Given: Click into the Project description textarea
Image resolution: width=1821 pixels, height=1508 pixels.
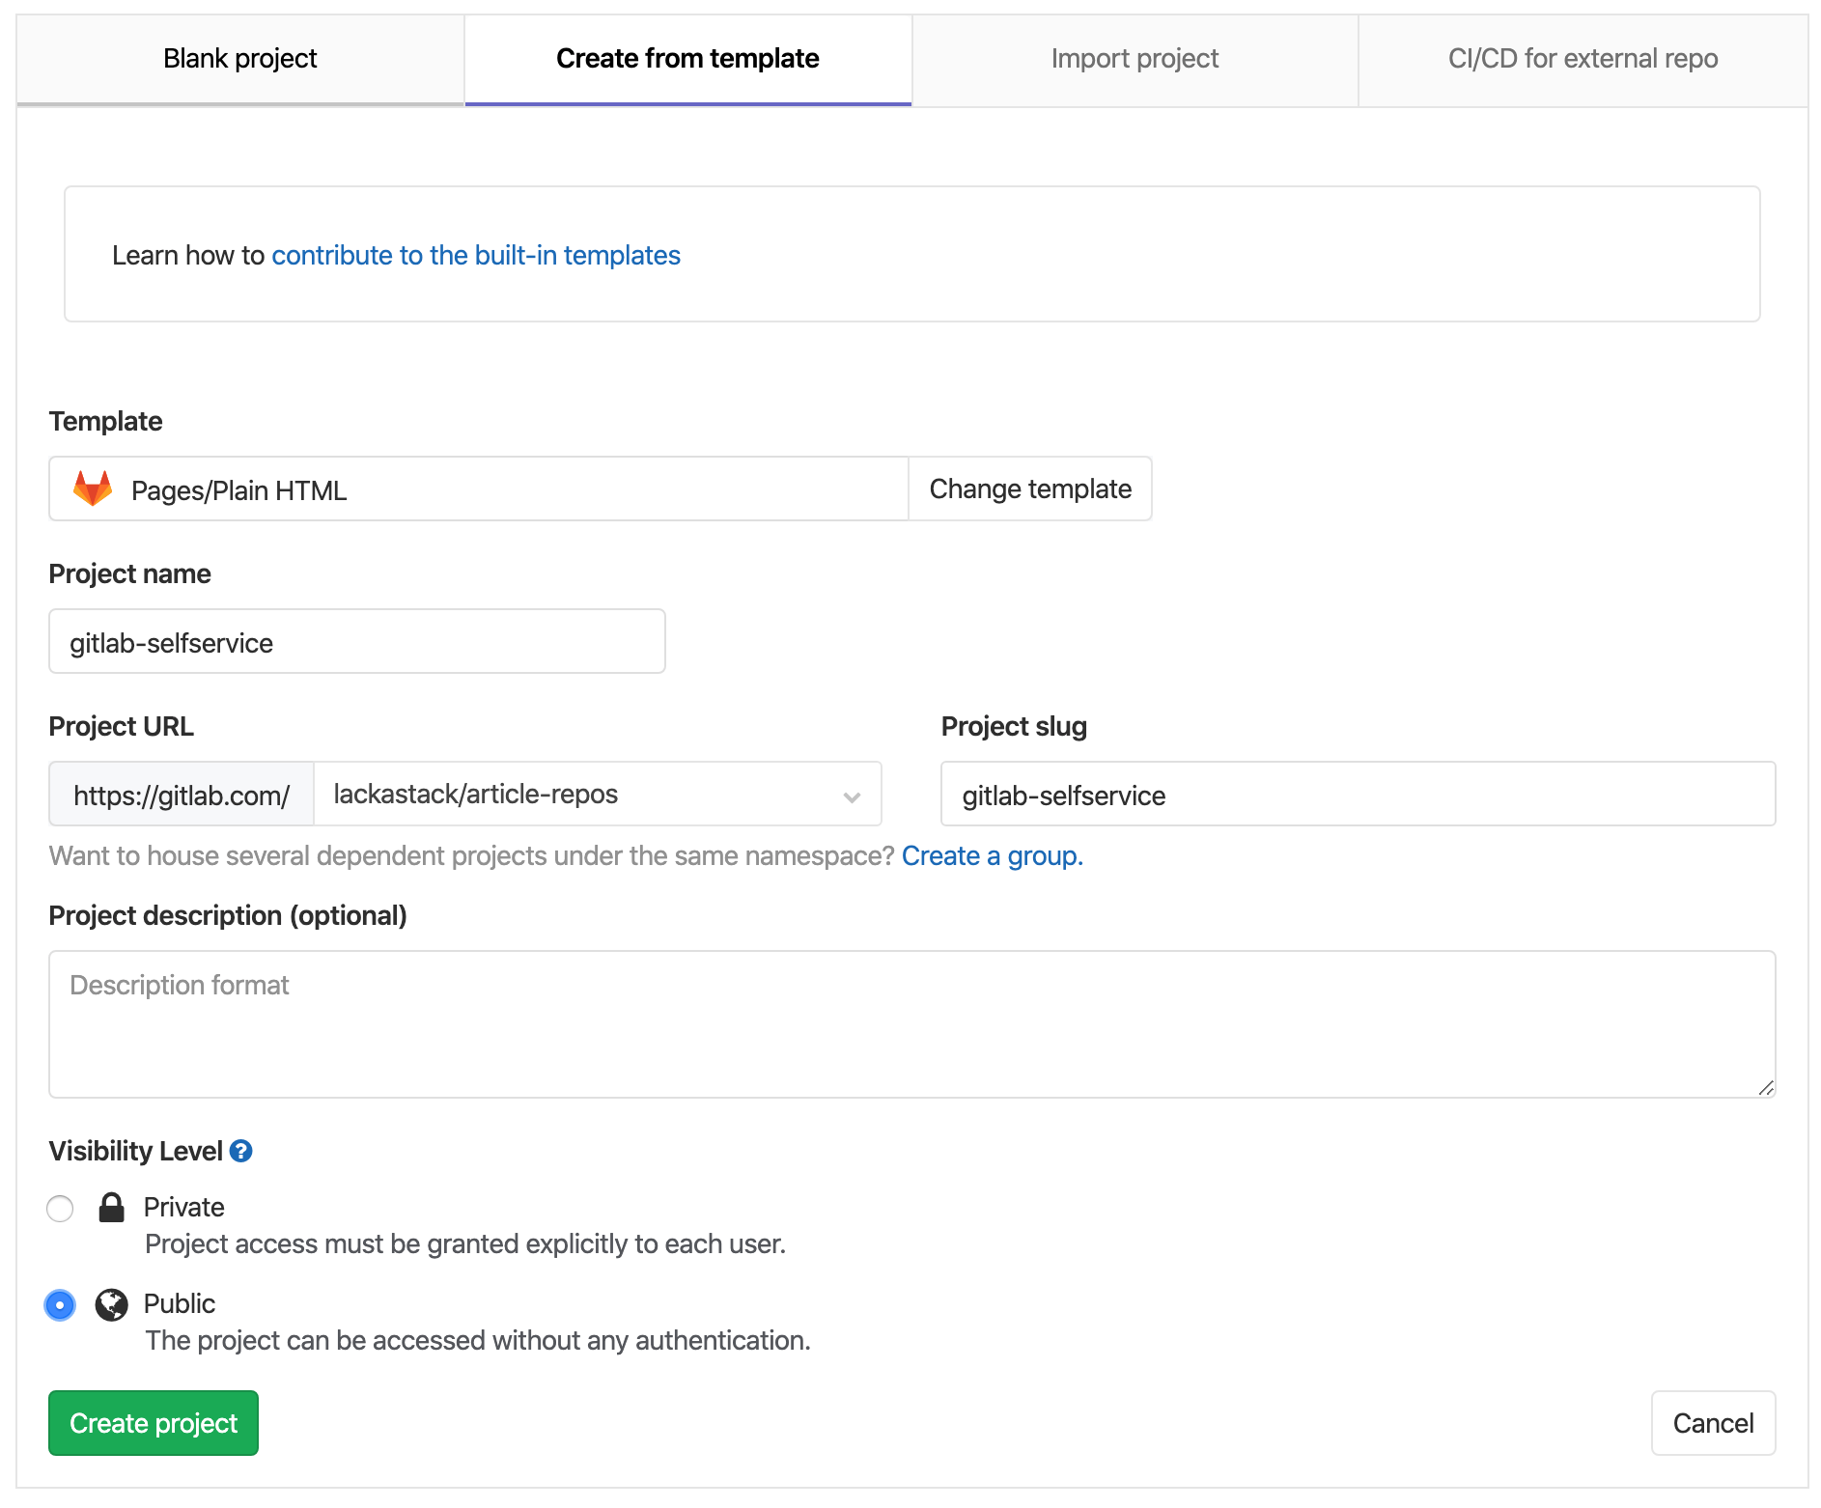Looking at the screenshot, I should point(912,1024).
